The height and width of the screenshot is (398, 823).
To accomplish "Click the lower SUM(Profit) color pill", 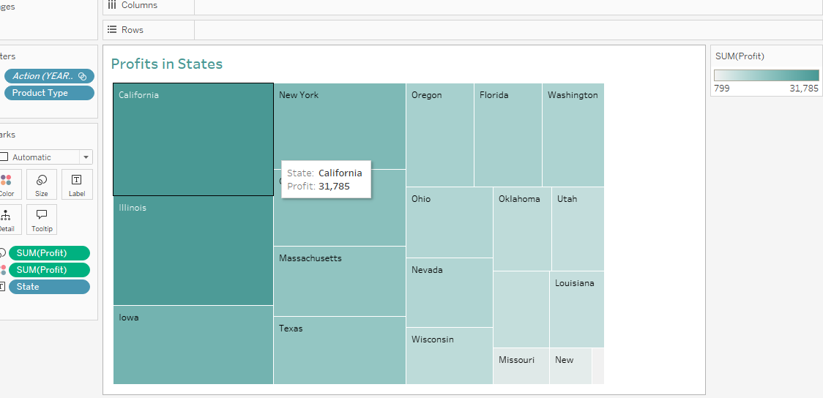I will click(x=49, y=270).
